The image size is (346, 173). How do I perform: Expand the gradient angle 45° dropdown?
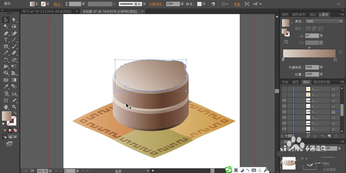pos(321,36)
